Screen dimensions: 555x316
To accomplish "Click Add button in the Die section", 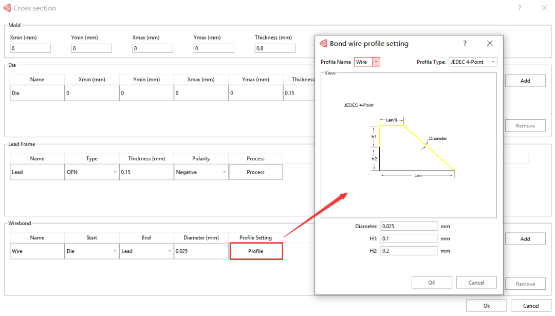I will coord(525,81).
